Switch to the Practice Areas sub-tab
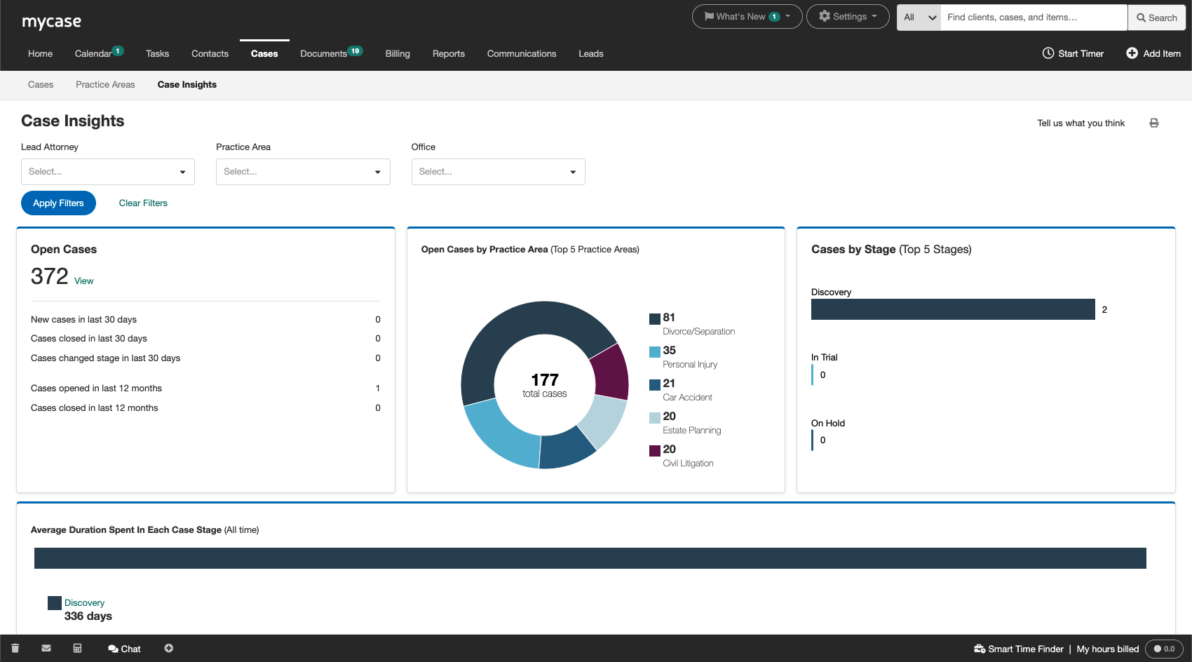Screen dimensions: 1192x662 tap(105, 85)
